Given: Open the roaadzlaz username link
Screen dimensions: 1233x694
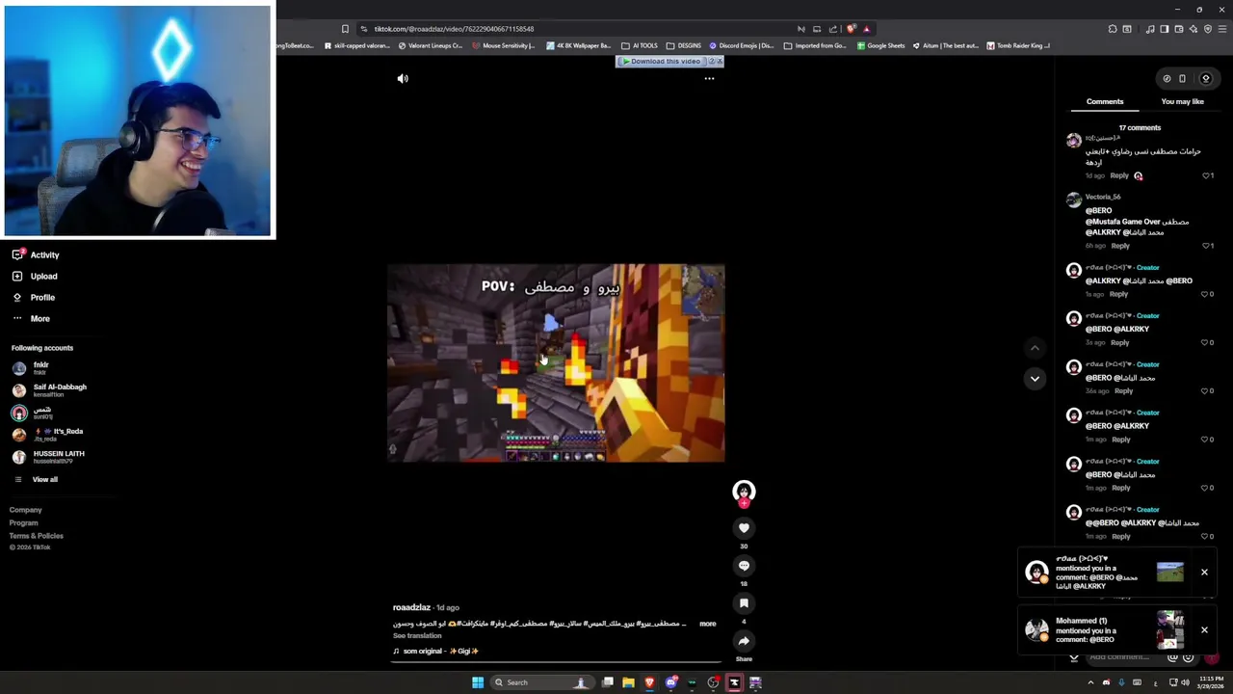Looking at the screenshot, I should tap(411, 608).
